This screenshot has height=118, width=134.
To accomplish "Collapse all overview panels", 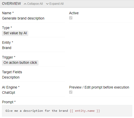I will coord(33,4).
